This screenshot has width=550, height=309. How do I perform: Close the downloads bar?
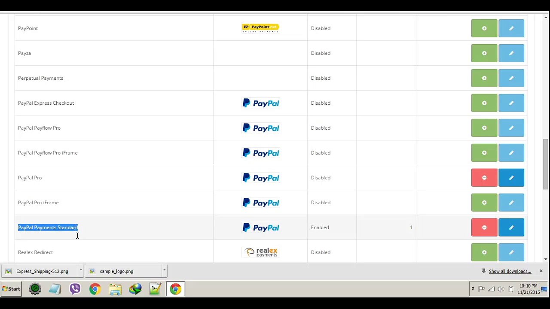(541, 271)
